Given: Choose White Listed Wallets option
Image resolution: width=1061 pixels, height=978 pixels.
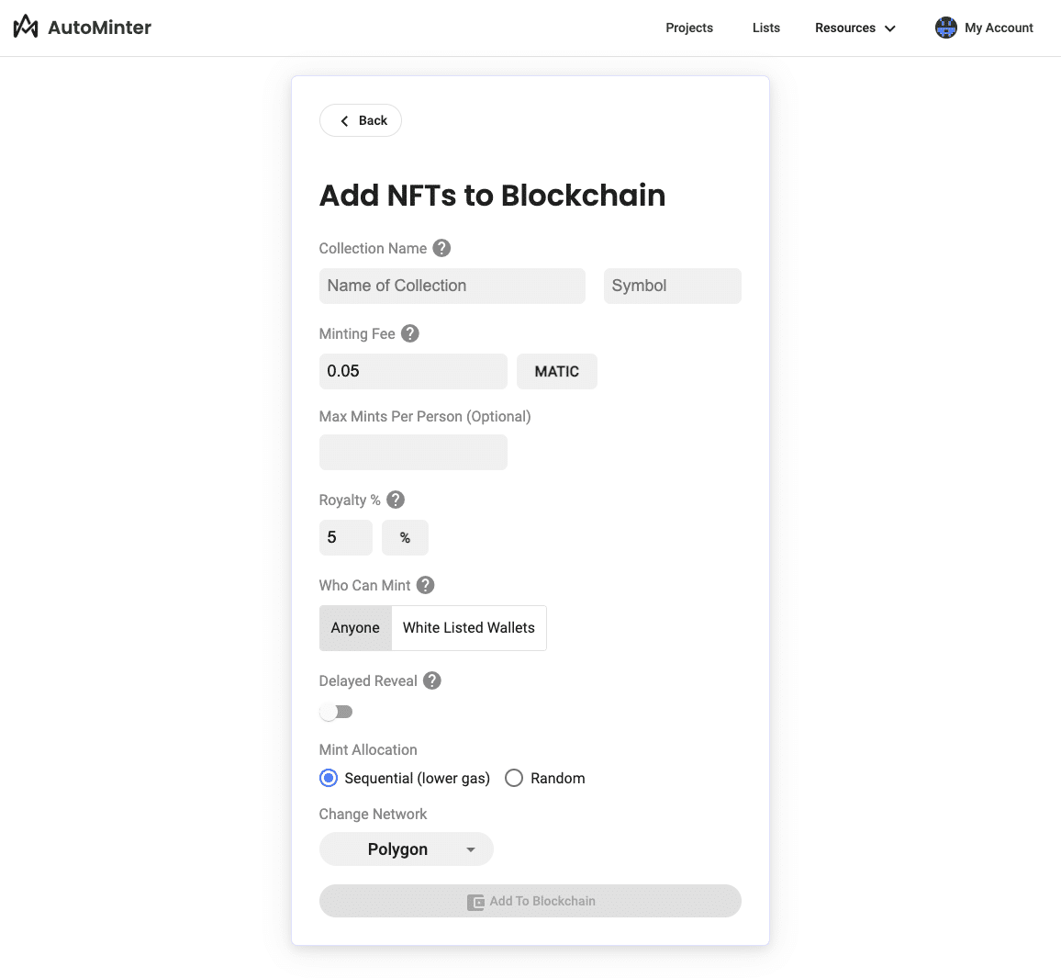Looking at the screenshot, I should [468, 628].
